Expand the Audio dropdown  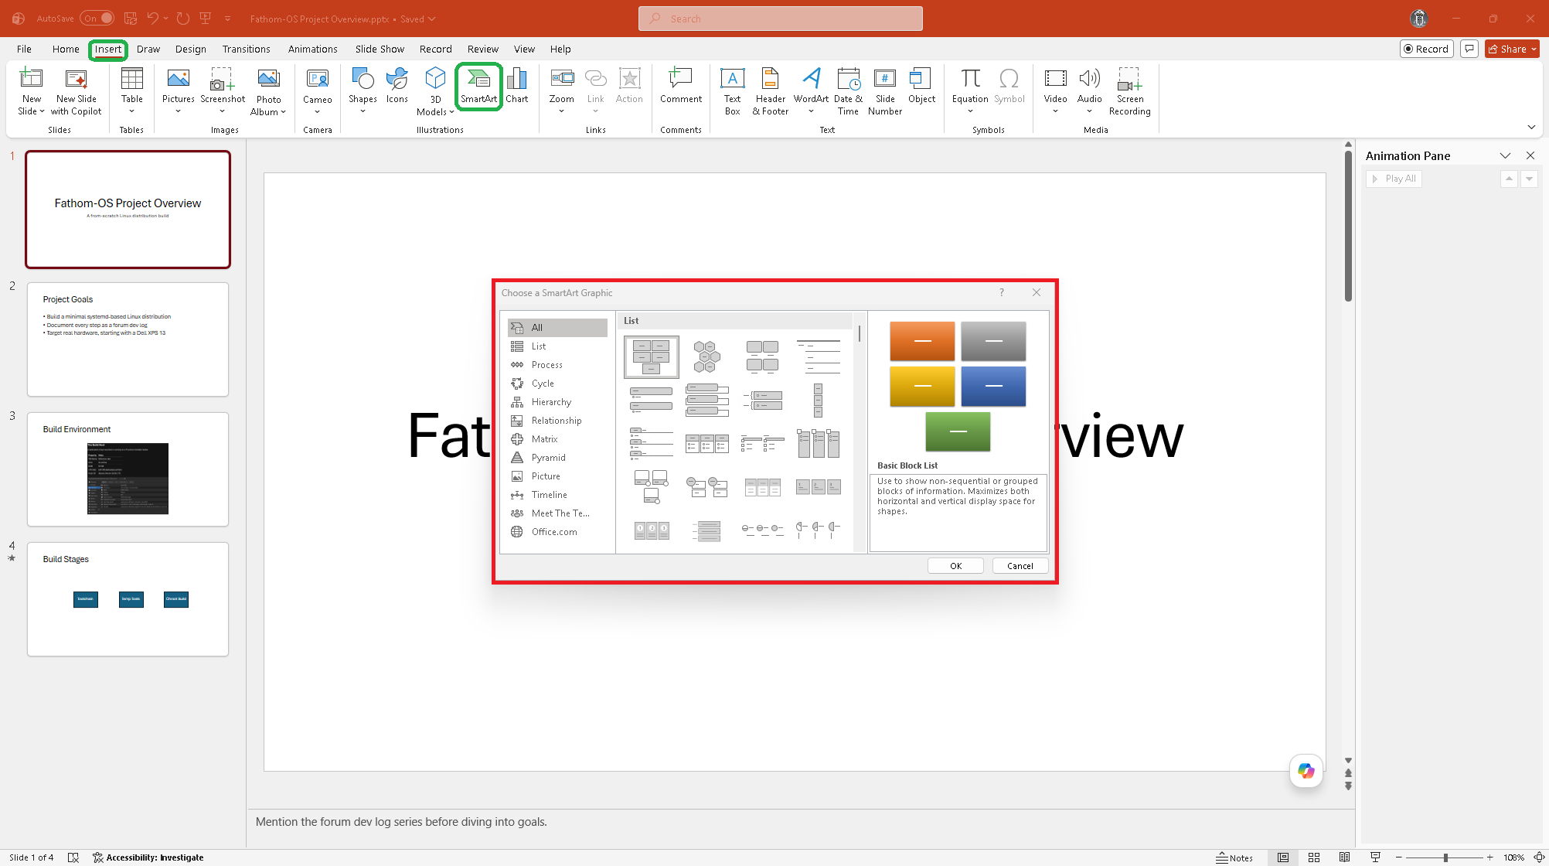point(1089,111)
